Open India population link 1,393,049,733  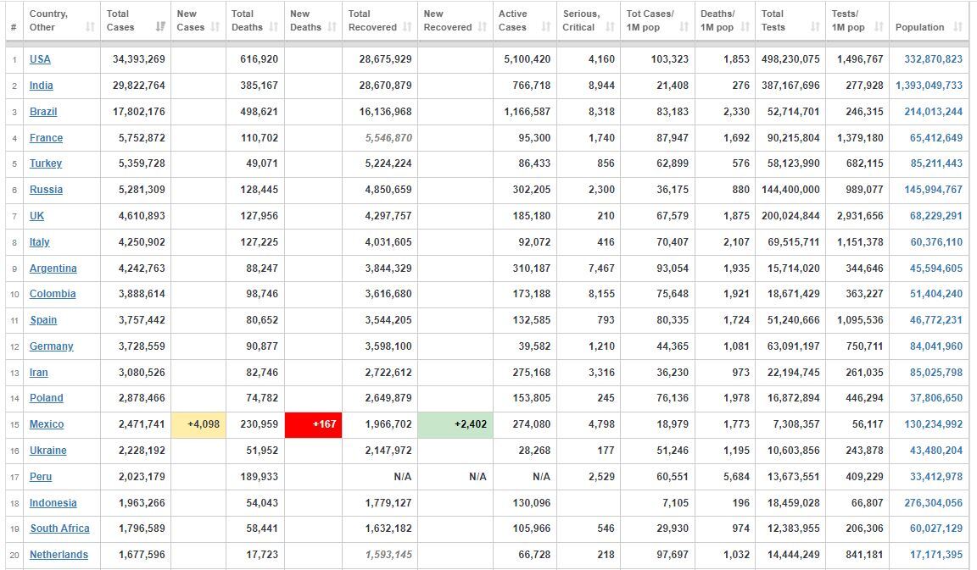click(x=929, y=86)
